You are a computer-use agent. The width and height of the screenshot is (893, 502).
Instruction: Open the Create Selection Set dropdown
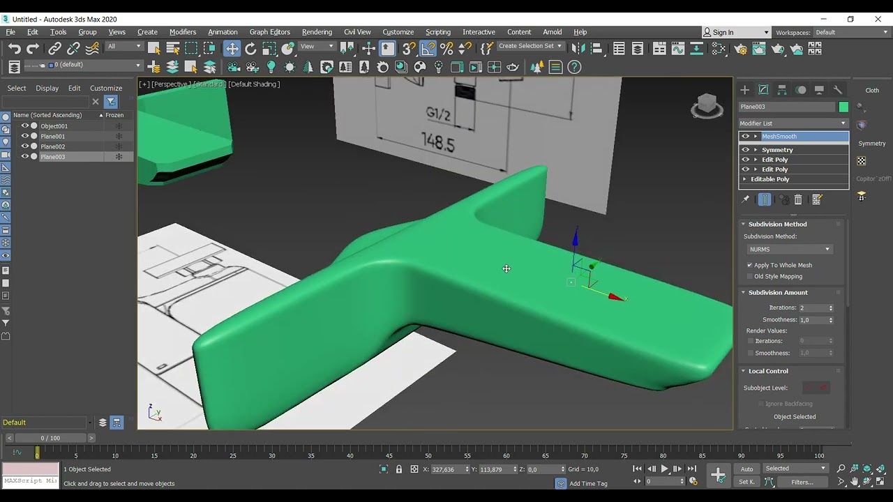(x=530, y=46)
